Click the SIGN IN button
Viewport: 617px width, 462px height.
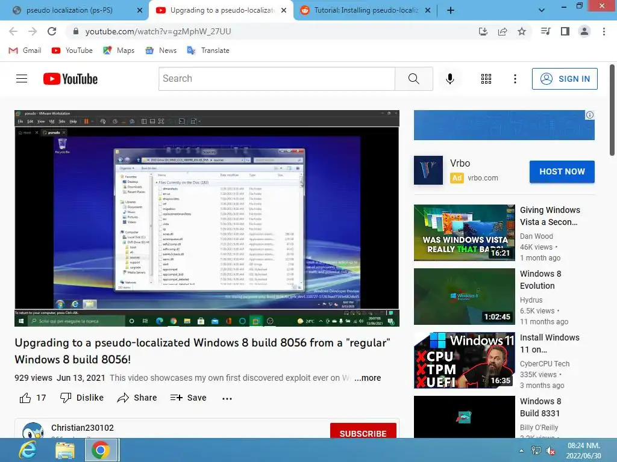point(565,79)
